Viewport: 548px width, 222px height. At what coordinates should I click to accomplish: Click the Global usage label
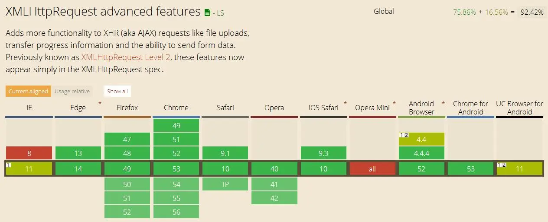[384, 12]
